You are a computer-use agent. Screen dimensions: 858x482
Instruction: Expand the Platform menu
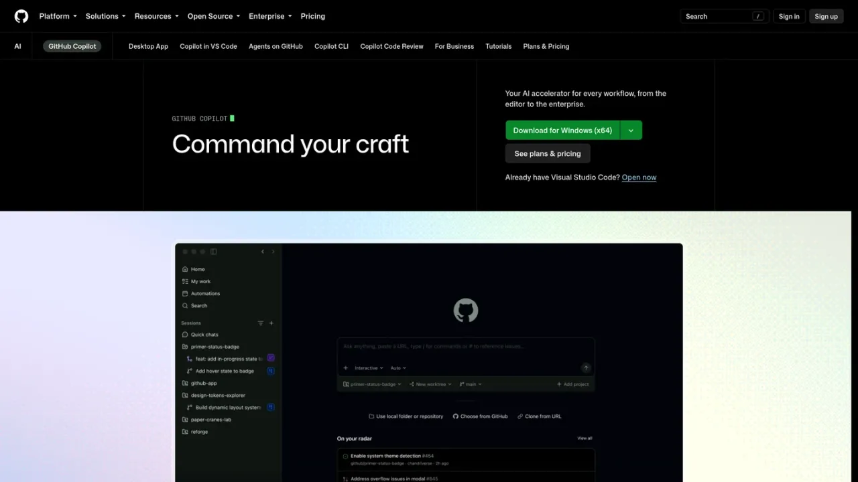(58, 16)
